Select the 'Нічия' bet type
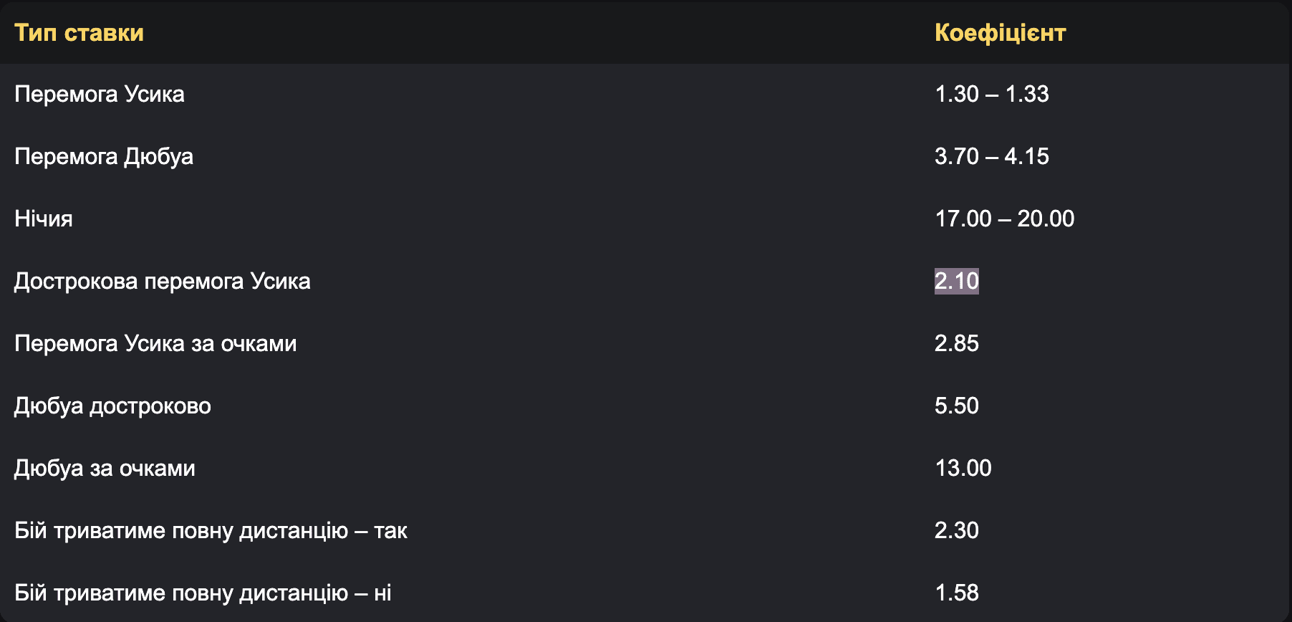 44,219
